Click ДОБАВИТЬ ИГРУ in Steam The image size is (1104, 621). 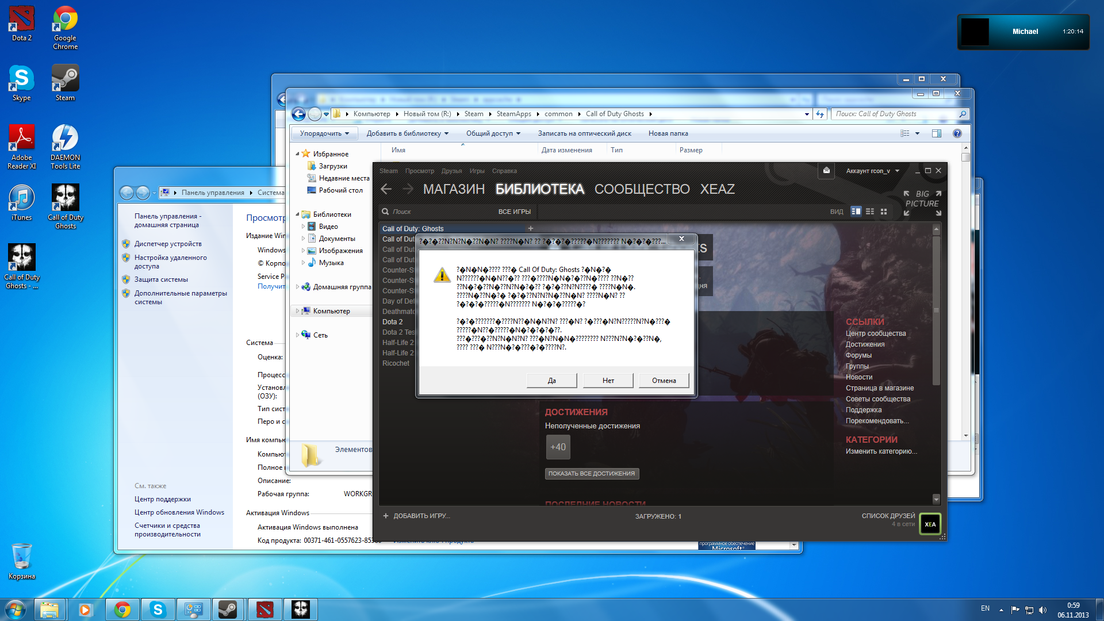417,516
